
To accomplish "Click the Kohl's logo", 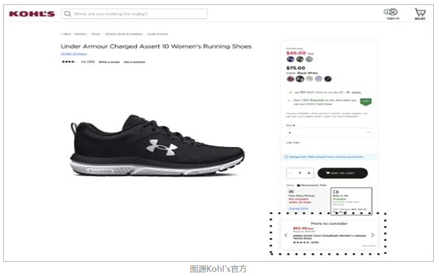I will point(32,14).
